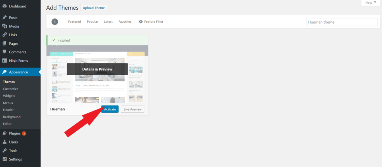Click the Appearance paintbrush icon
This screenshot has width=382, height=167.
pos(4,72)
